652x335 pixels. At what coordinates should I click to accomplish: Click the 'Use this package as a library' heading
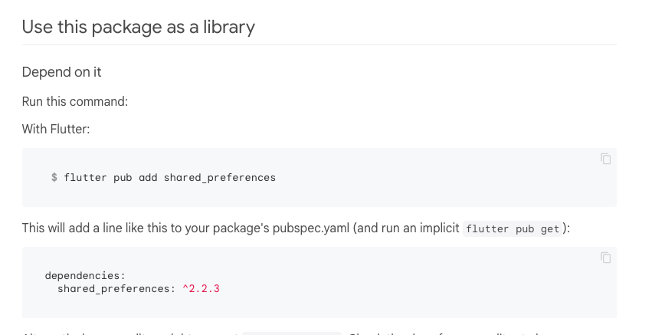(139, 27)
